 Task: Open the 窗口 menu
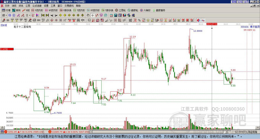point(60,6)
